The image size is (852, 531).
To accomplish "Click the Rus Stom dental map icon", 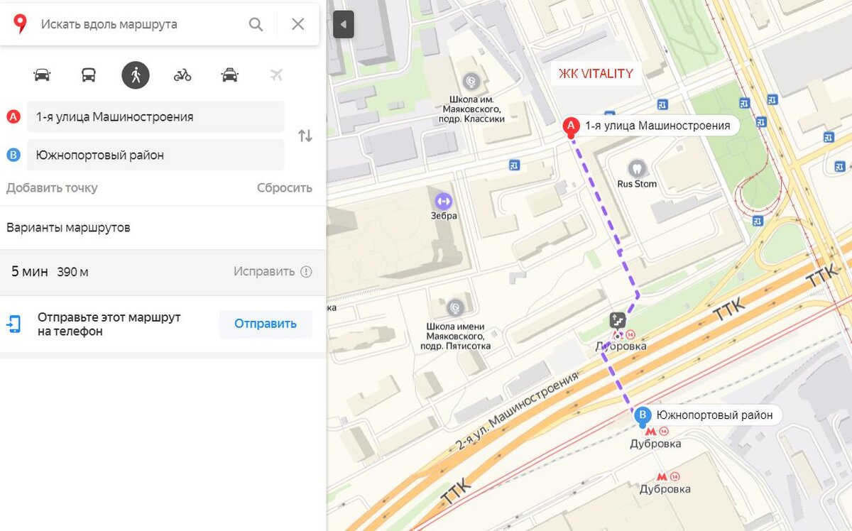I will click(637, 168).
